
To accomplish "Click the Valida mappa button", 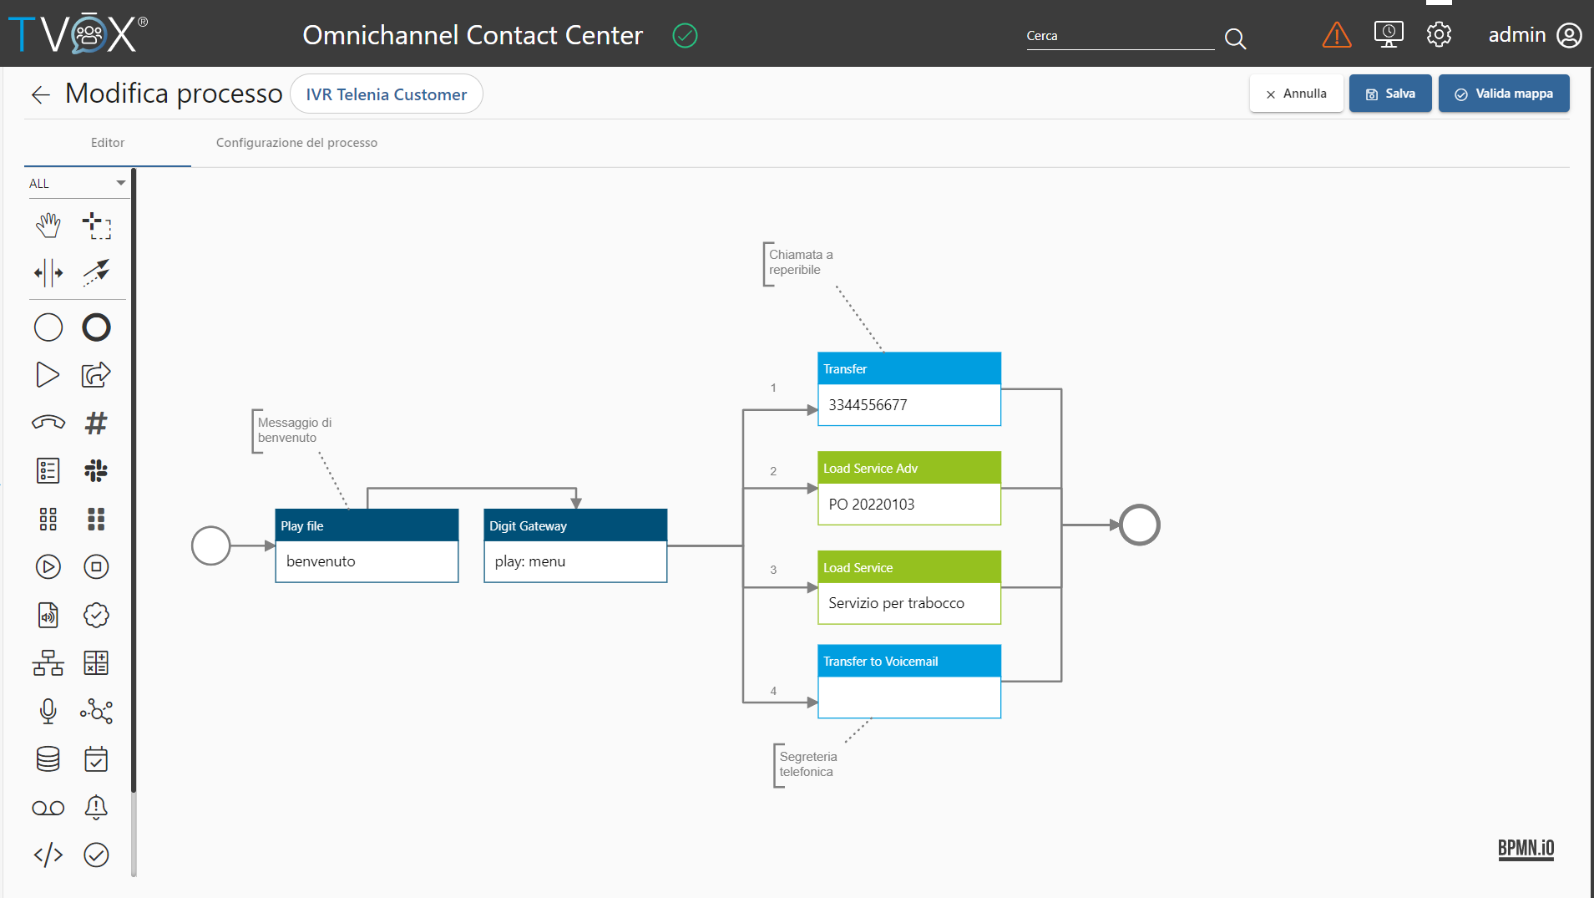I will 1504,94.
